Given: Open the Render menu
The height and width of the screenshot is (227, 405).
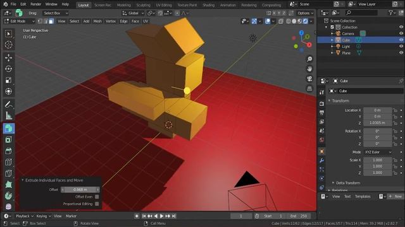Looking at the screenshot, I should coord(35,4).
